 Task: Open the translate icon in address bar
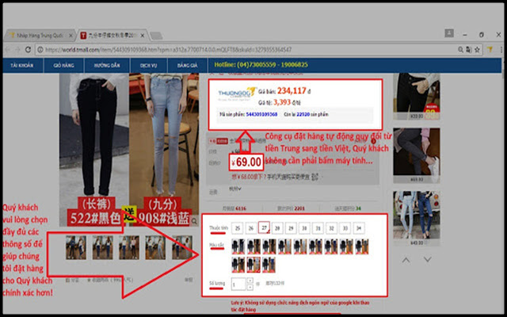pyautogui.click(x=468, y=49)
